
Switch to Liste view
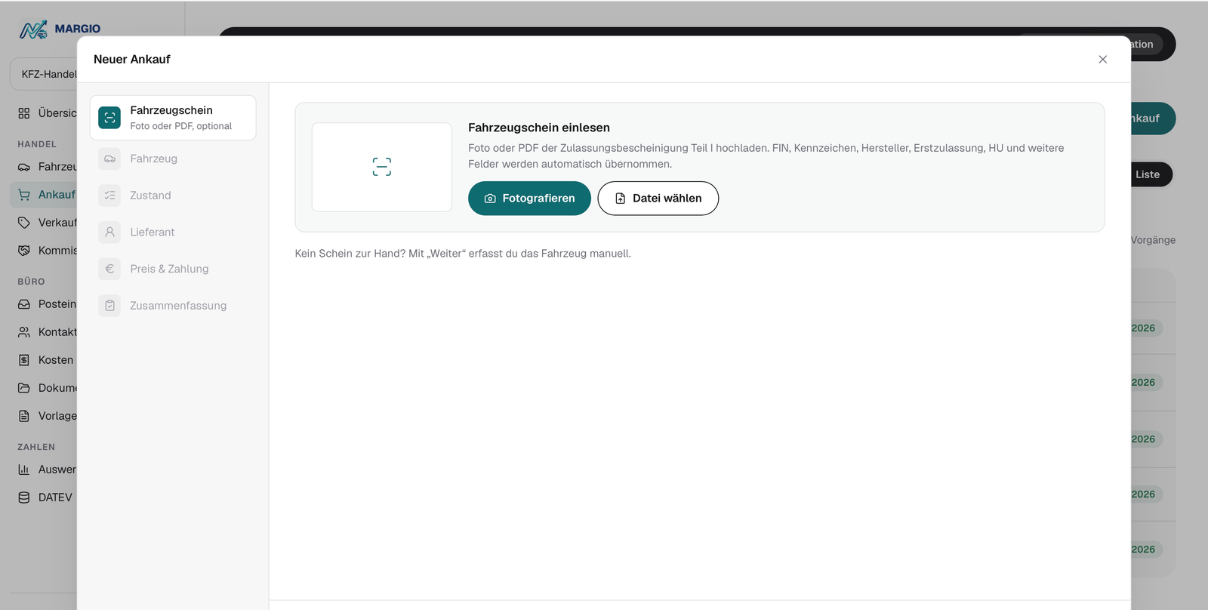coord(1147,174)
